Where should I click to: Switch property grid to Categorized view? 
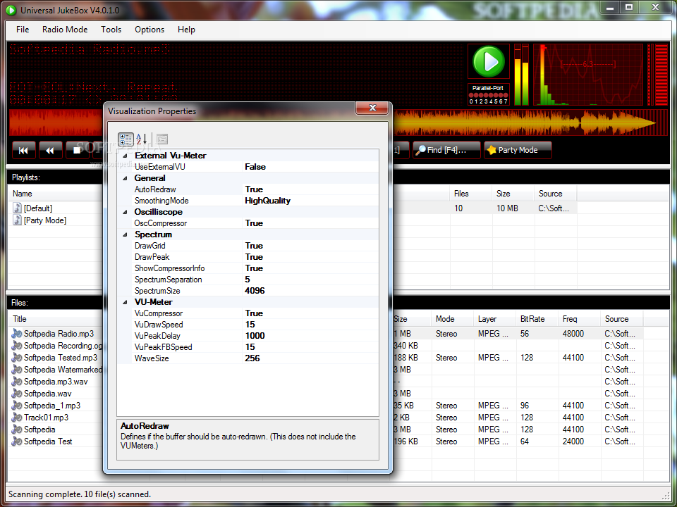[x=126, y=139]
